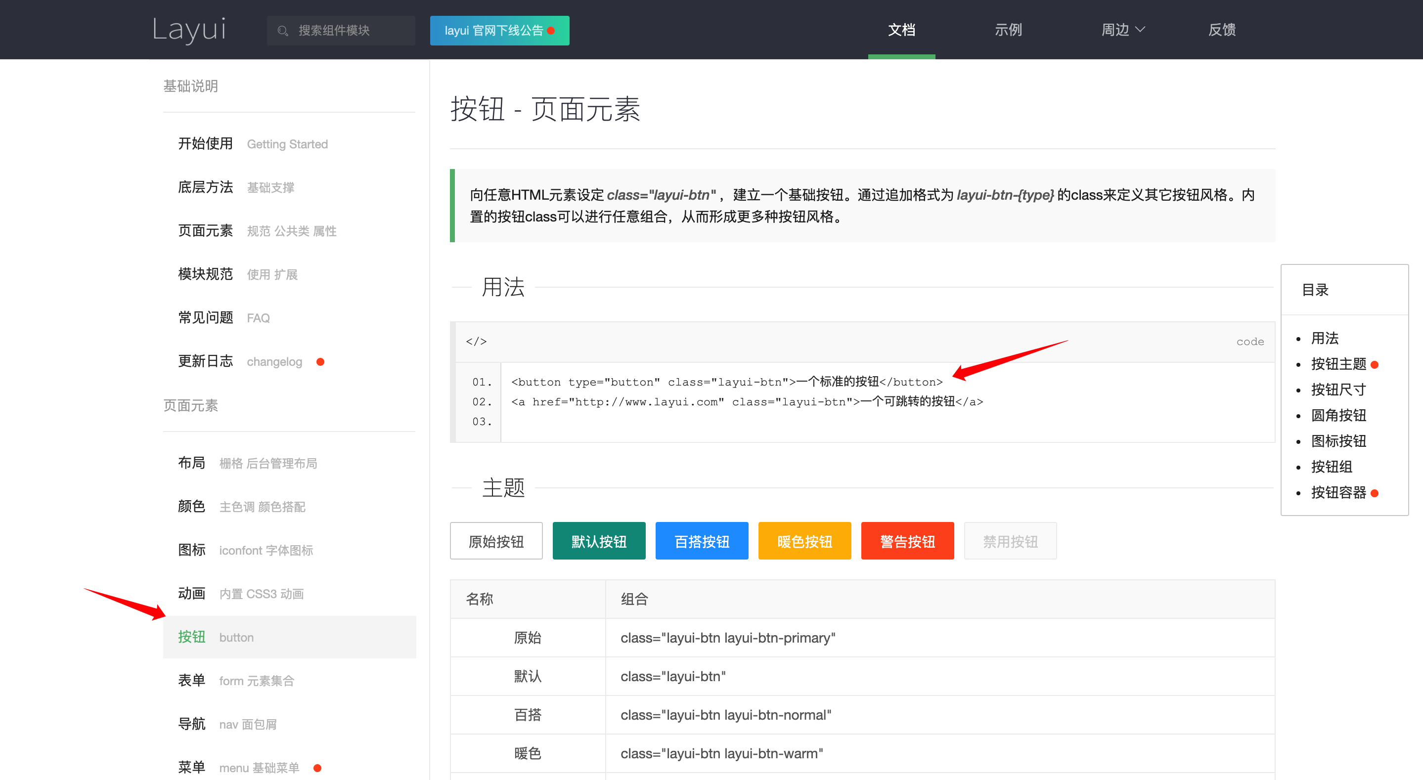Open the 示例 nav tab

click(1008, 29)
